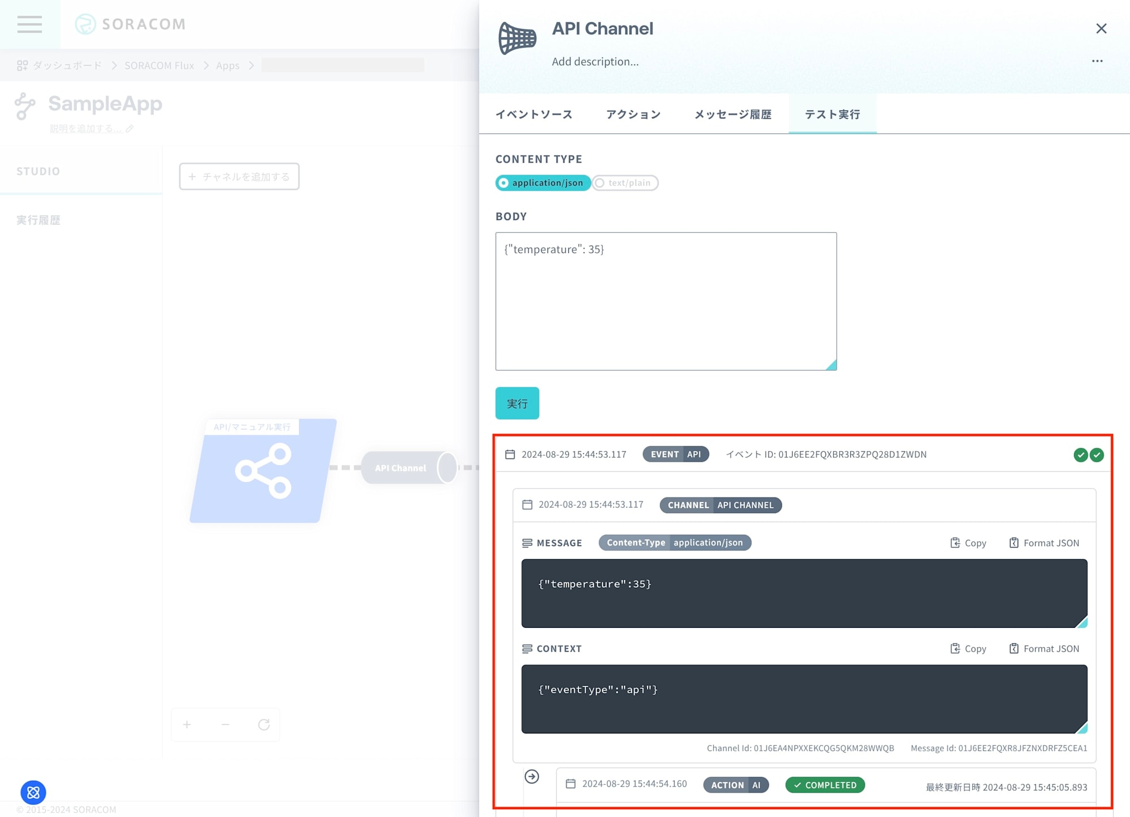The height and width of the screenshot is (817, 1130).
Task: Close the API Channel side panel
Action: coord(1101,28)
